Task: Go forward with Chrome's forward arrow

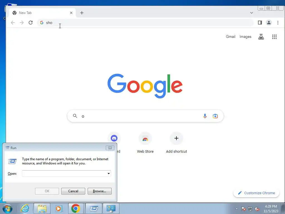Action: coord(22,23)
